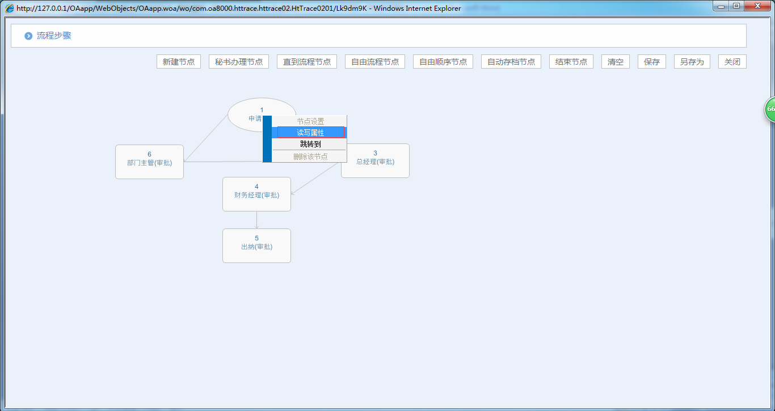Open 节点设置 in the context menu
This screenshot has height=411, width=775.
[x=310, y=121]
